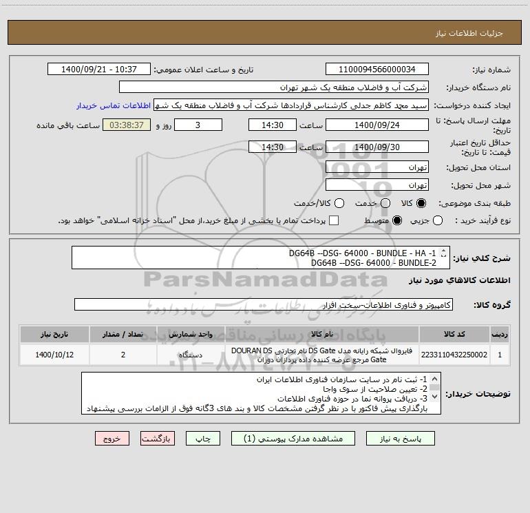
Task: Click the response deadline time 14:30 field
Action: click(x=273, y=125)
